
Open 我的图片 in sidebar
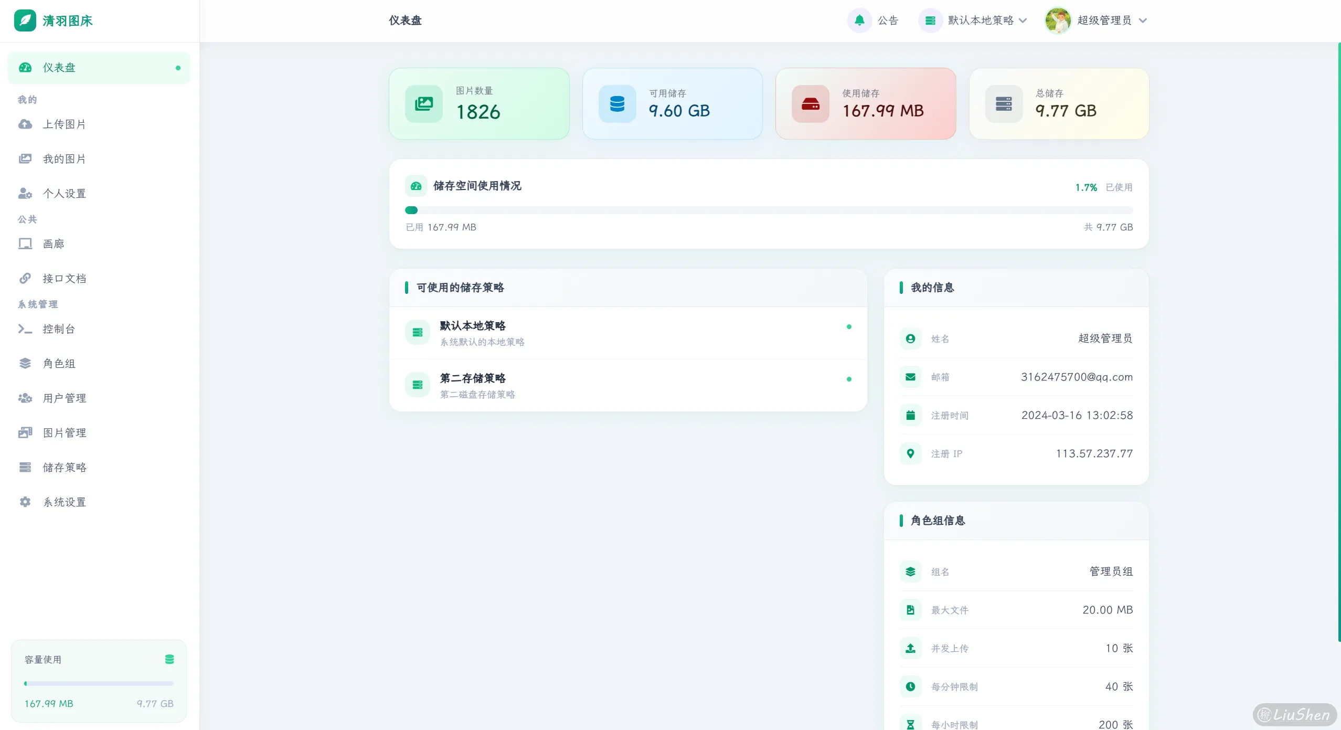click(x=64, y=159)
